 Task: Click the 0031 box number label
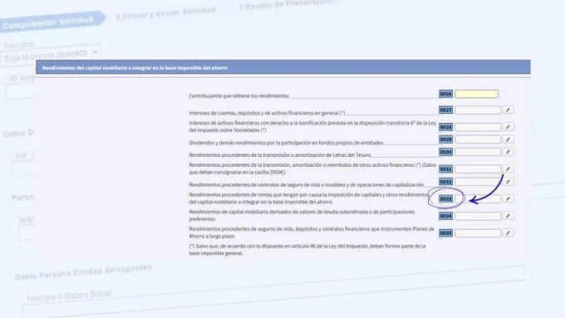445,169
